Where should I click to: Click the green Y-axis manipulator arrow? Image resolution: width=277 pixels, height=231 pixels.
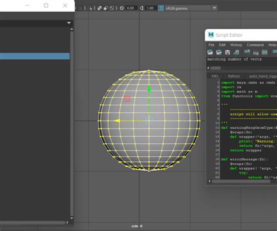(149, 89)
